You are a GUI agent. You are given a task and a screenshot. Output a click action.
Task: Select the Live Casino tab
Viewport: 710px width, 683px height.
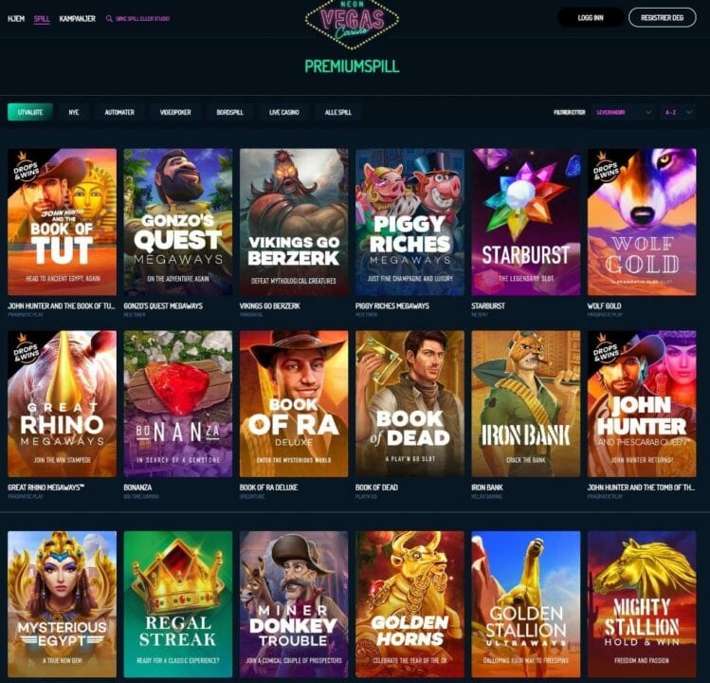(x=284, y=112)
